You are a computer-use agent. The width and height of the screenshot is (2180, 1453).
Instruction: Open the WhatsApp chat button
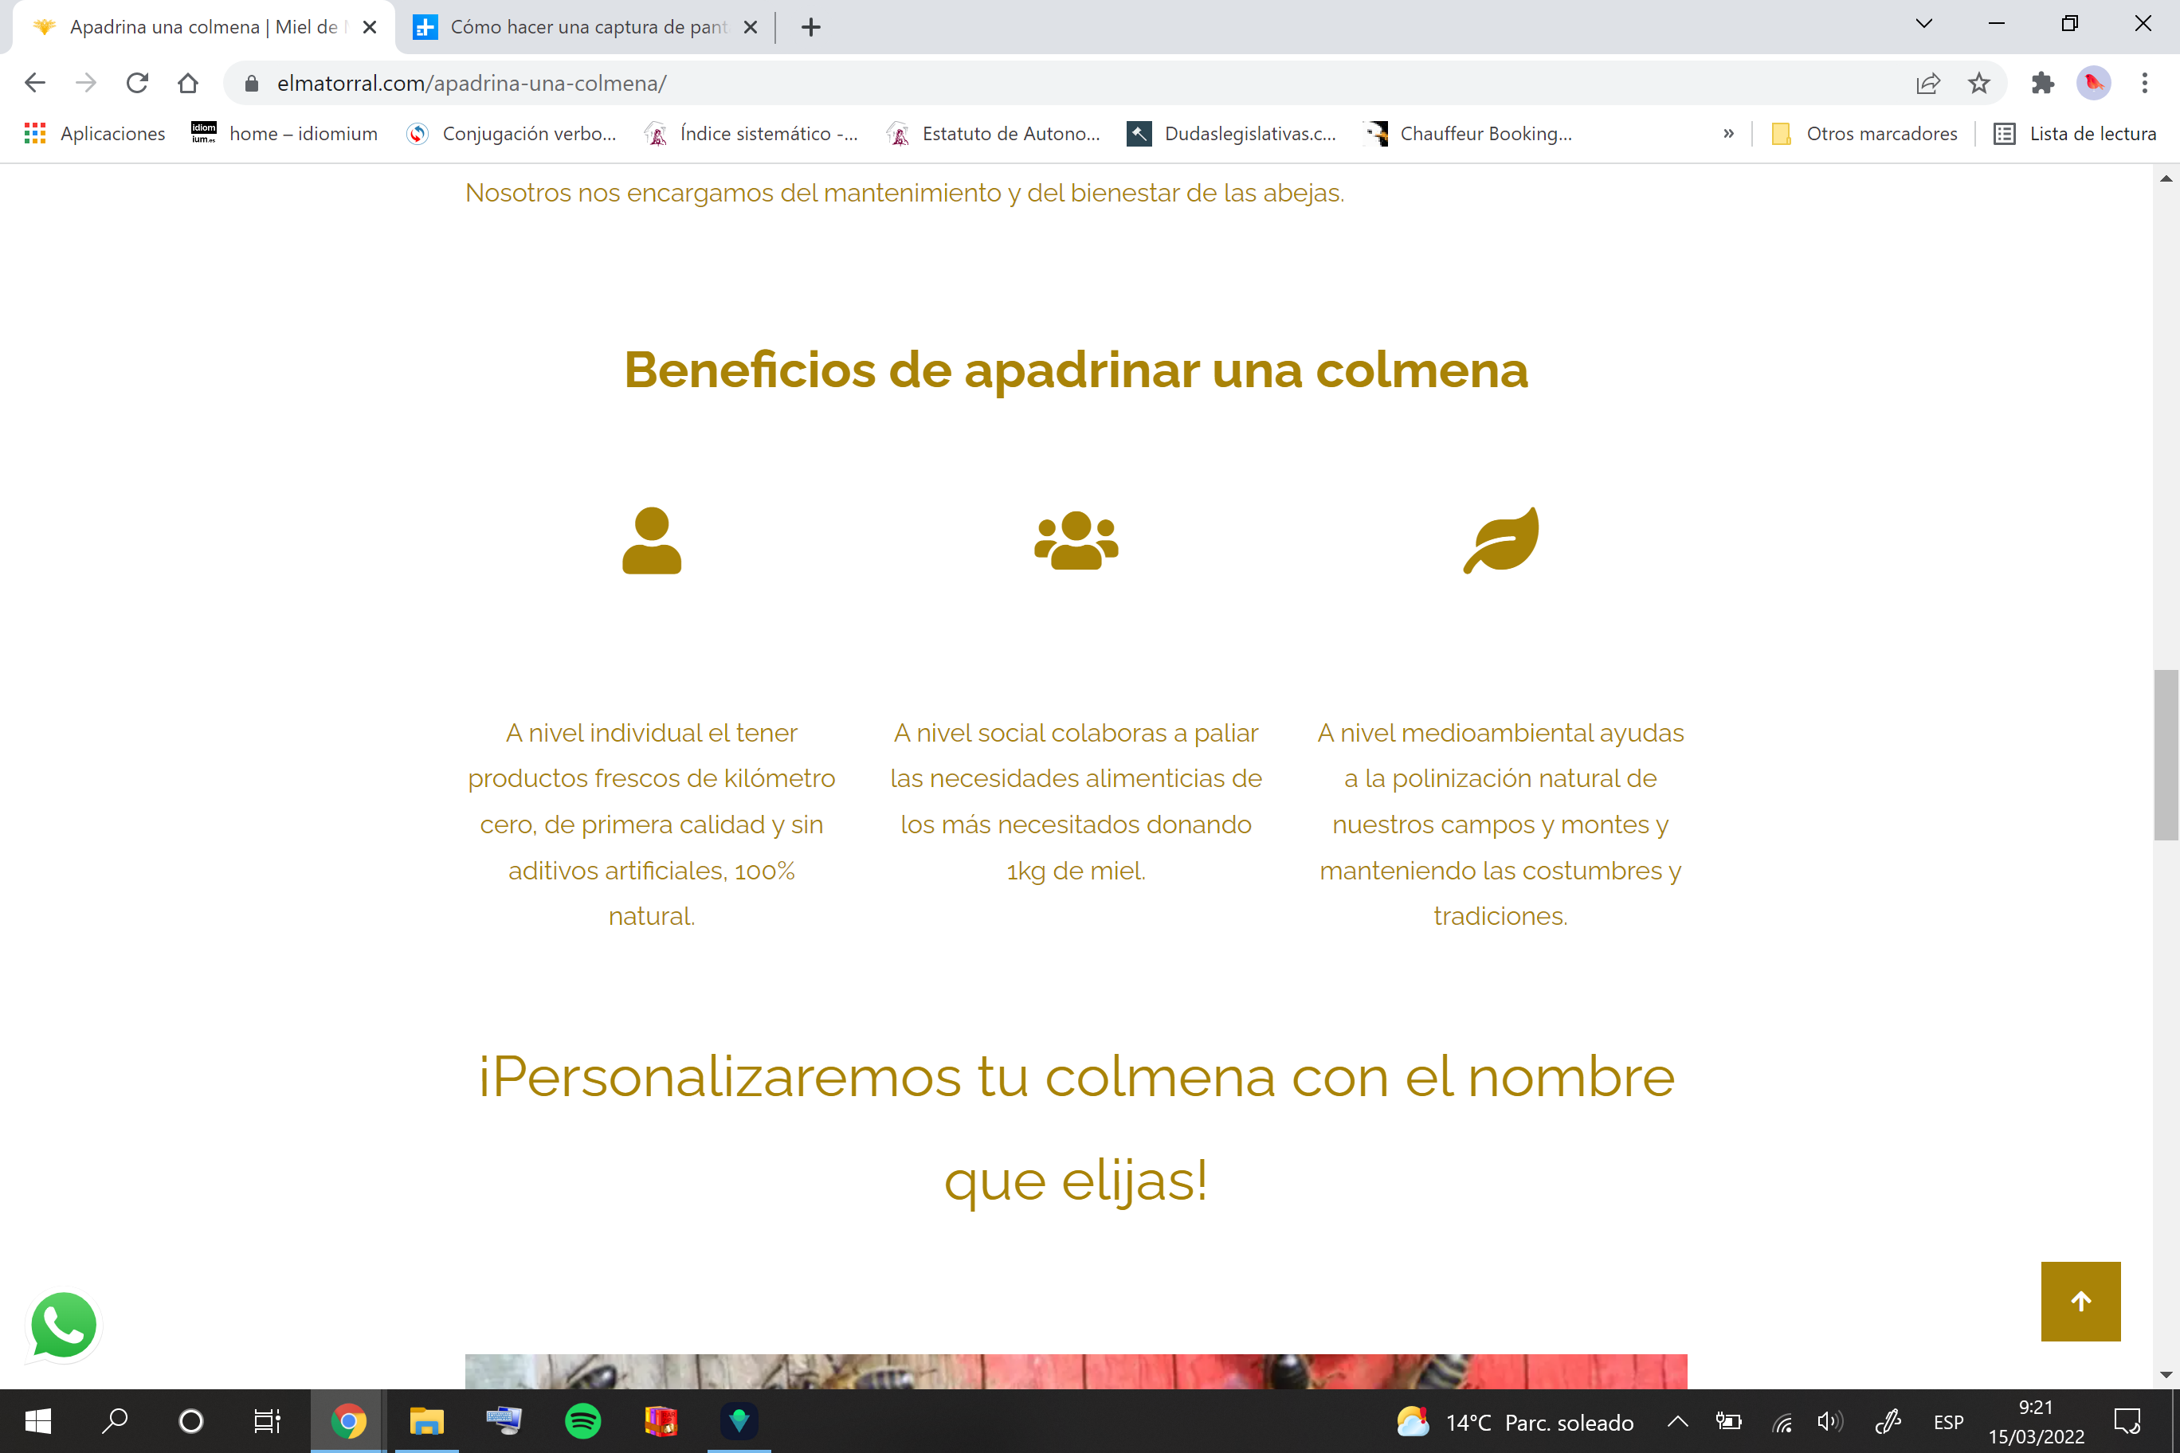click(64, 1326)
